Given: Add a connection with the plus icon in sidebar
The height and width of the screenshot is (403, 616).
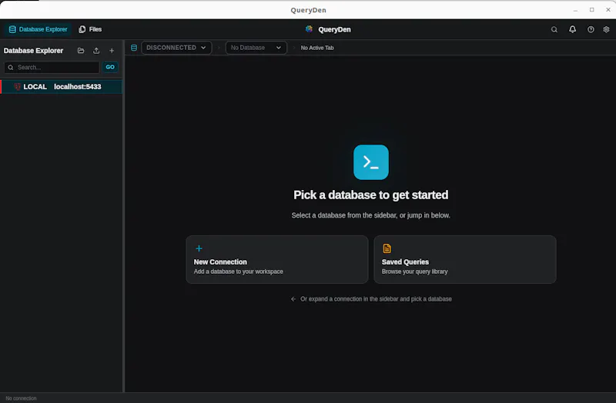Looking at the screenshot, I should [x=112, y=51].
